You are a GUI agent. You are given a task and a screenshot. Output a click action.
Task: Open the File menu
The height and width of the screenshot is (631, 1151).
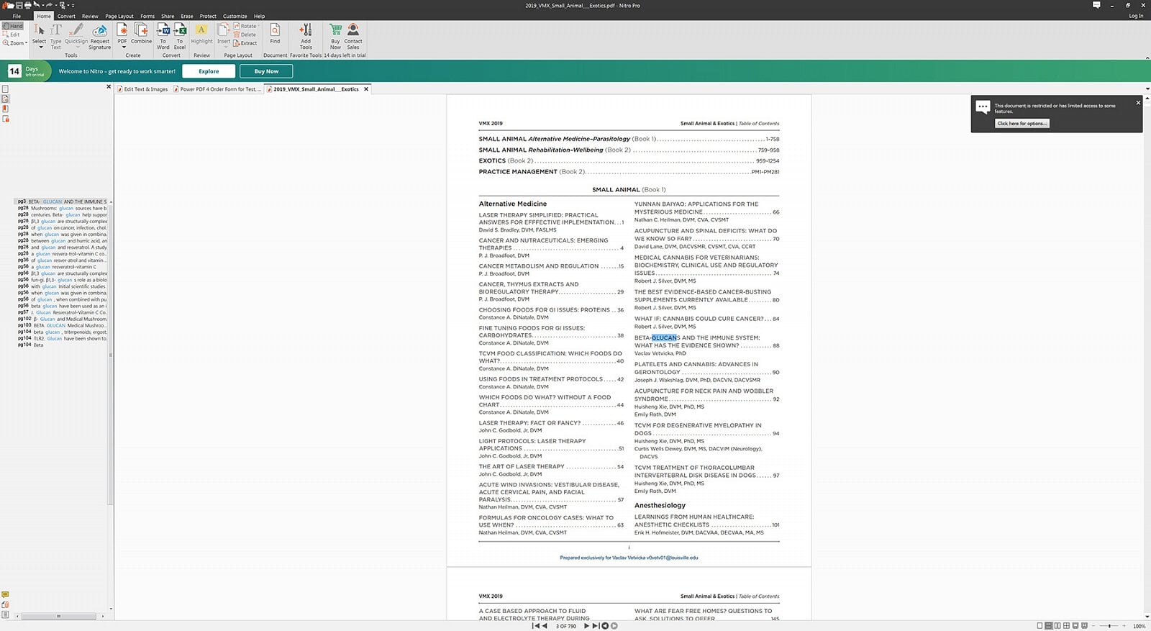[17, 16]
